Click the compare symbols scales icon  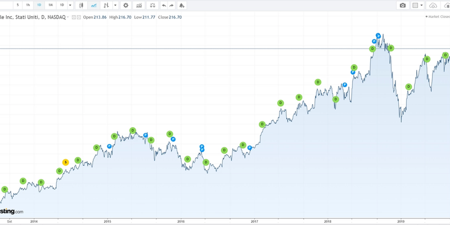[x=152, y=5]
